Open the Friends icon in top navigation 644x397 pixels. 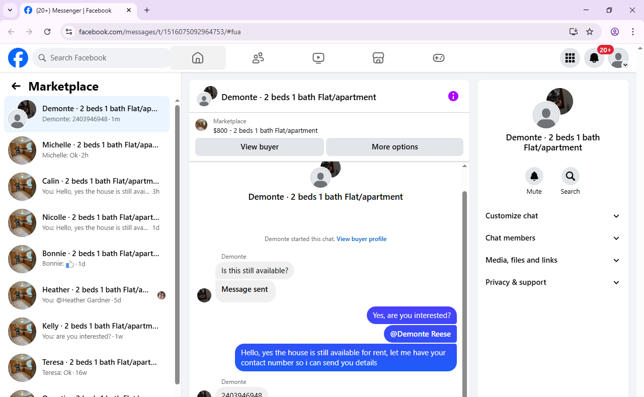tap(258, 58)
